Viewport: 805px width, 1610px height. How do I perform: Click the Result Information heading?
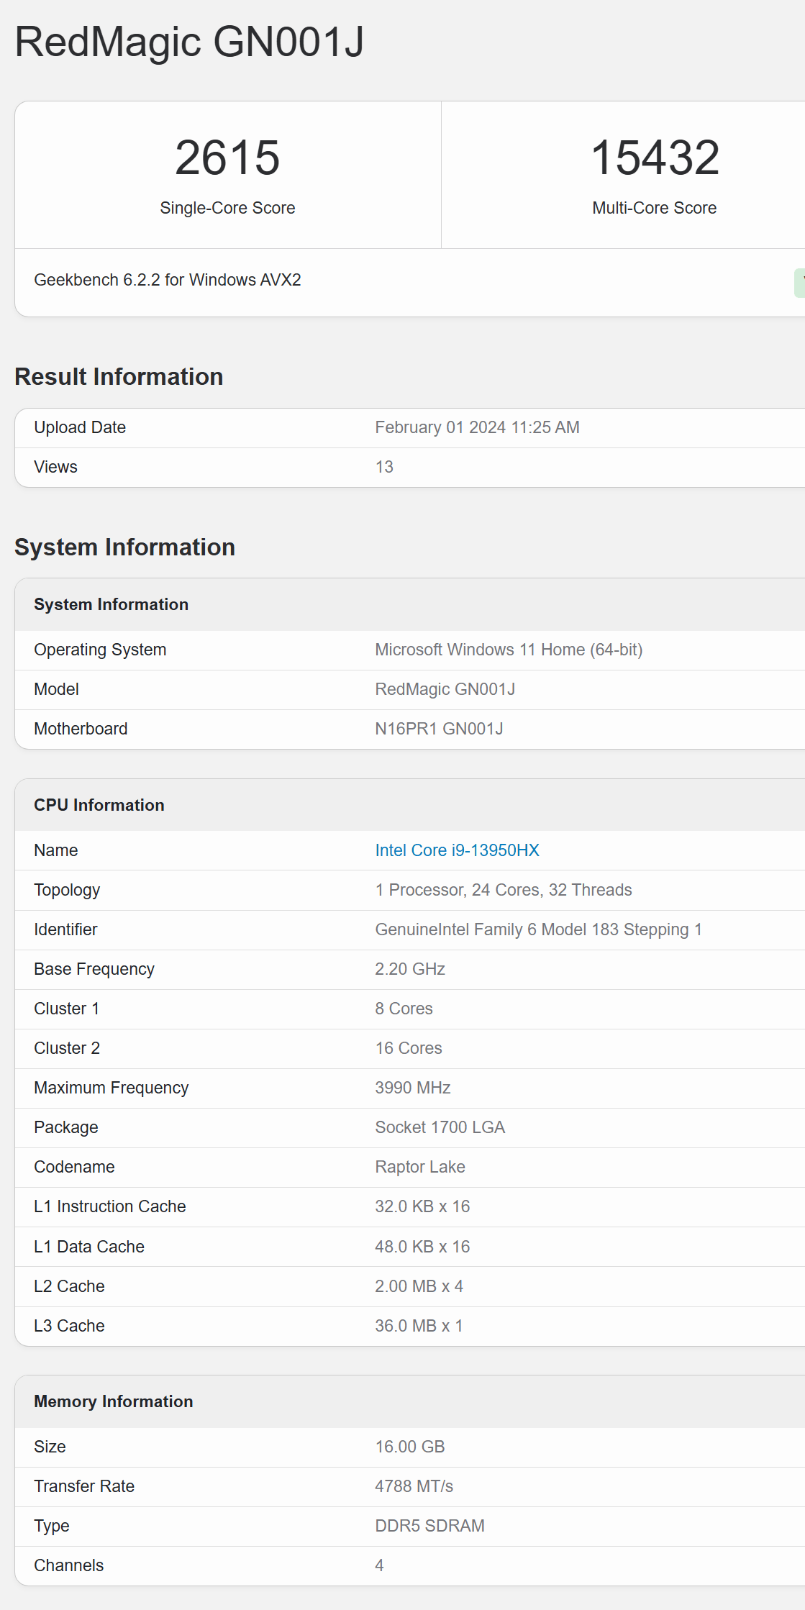click(x=119, y=377)
